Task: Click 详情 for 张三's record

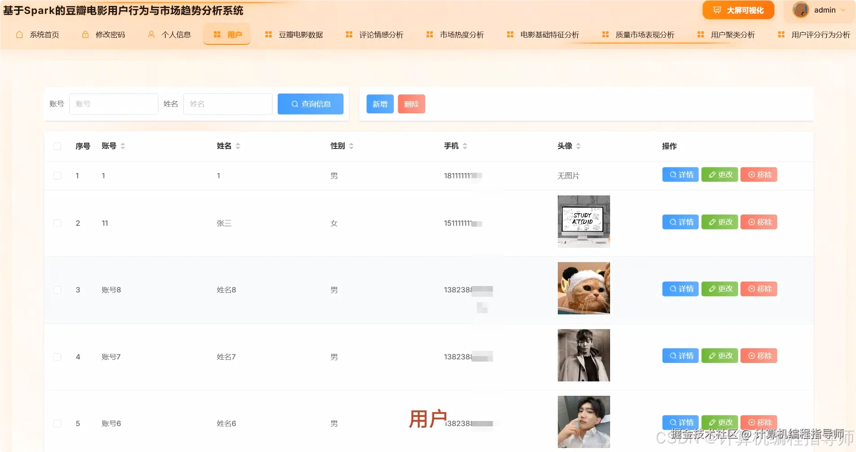Action: [x=680, y=222]
